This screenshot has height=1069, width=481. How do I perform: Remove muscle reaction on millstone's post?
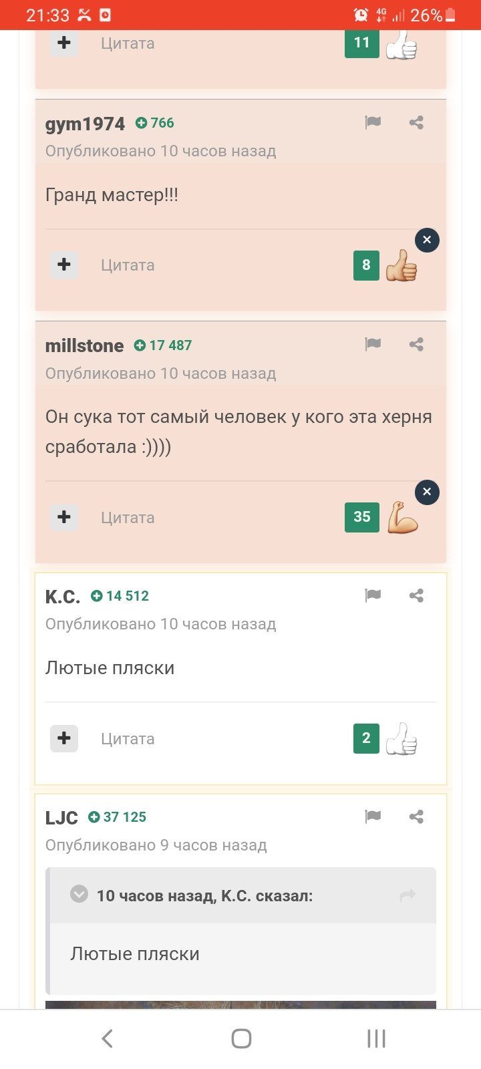pyautogui.click(x=427, y=492)
